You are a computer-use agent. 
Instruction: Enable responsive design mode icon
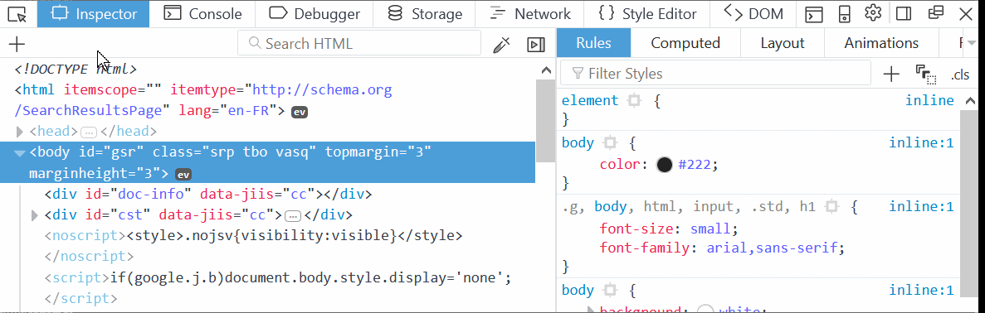tap(845, 13)
